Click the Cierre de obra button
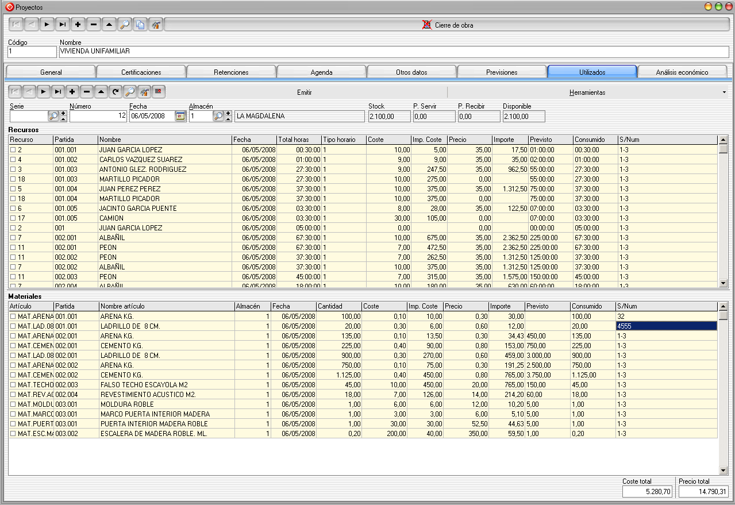This screenshot has height=505, width=735. tap(447, 25)
